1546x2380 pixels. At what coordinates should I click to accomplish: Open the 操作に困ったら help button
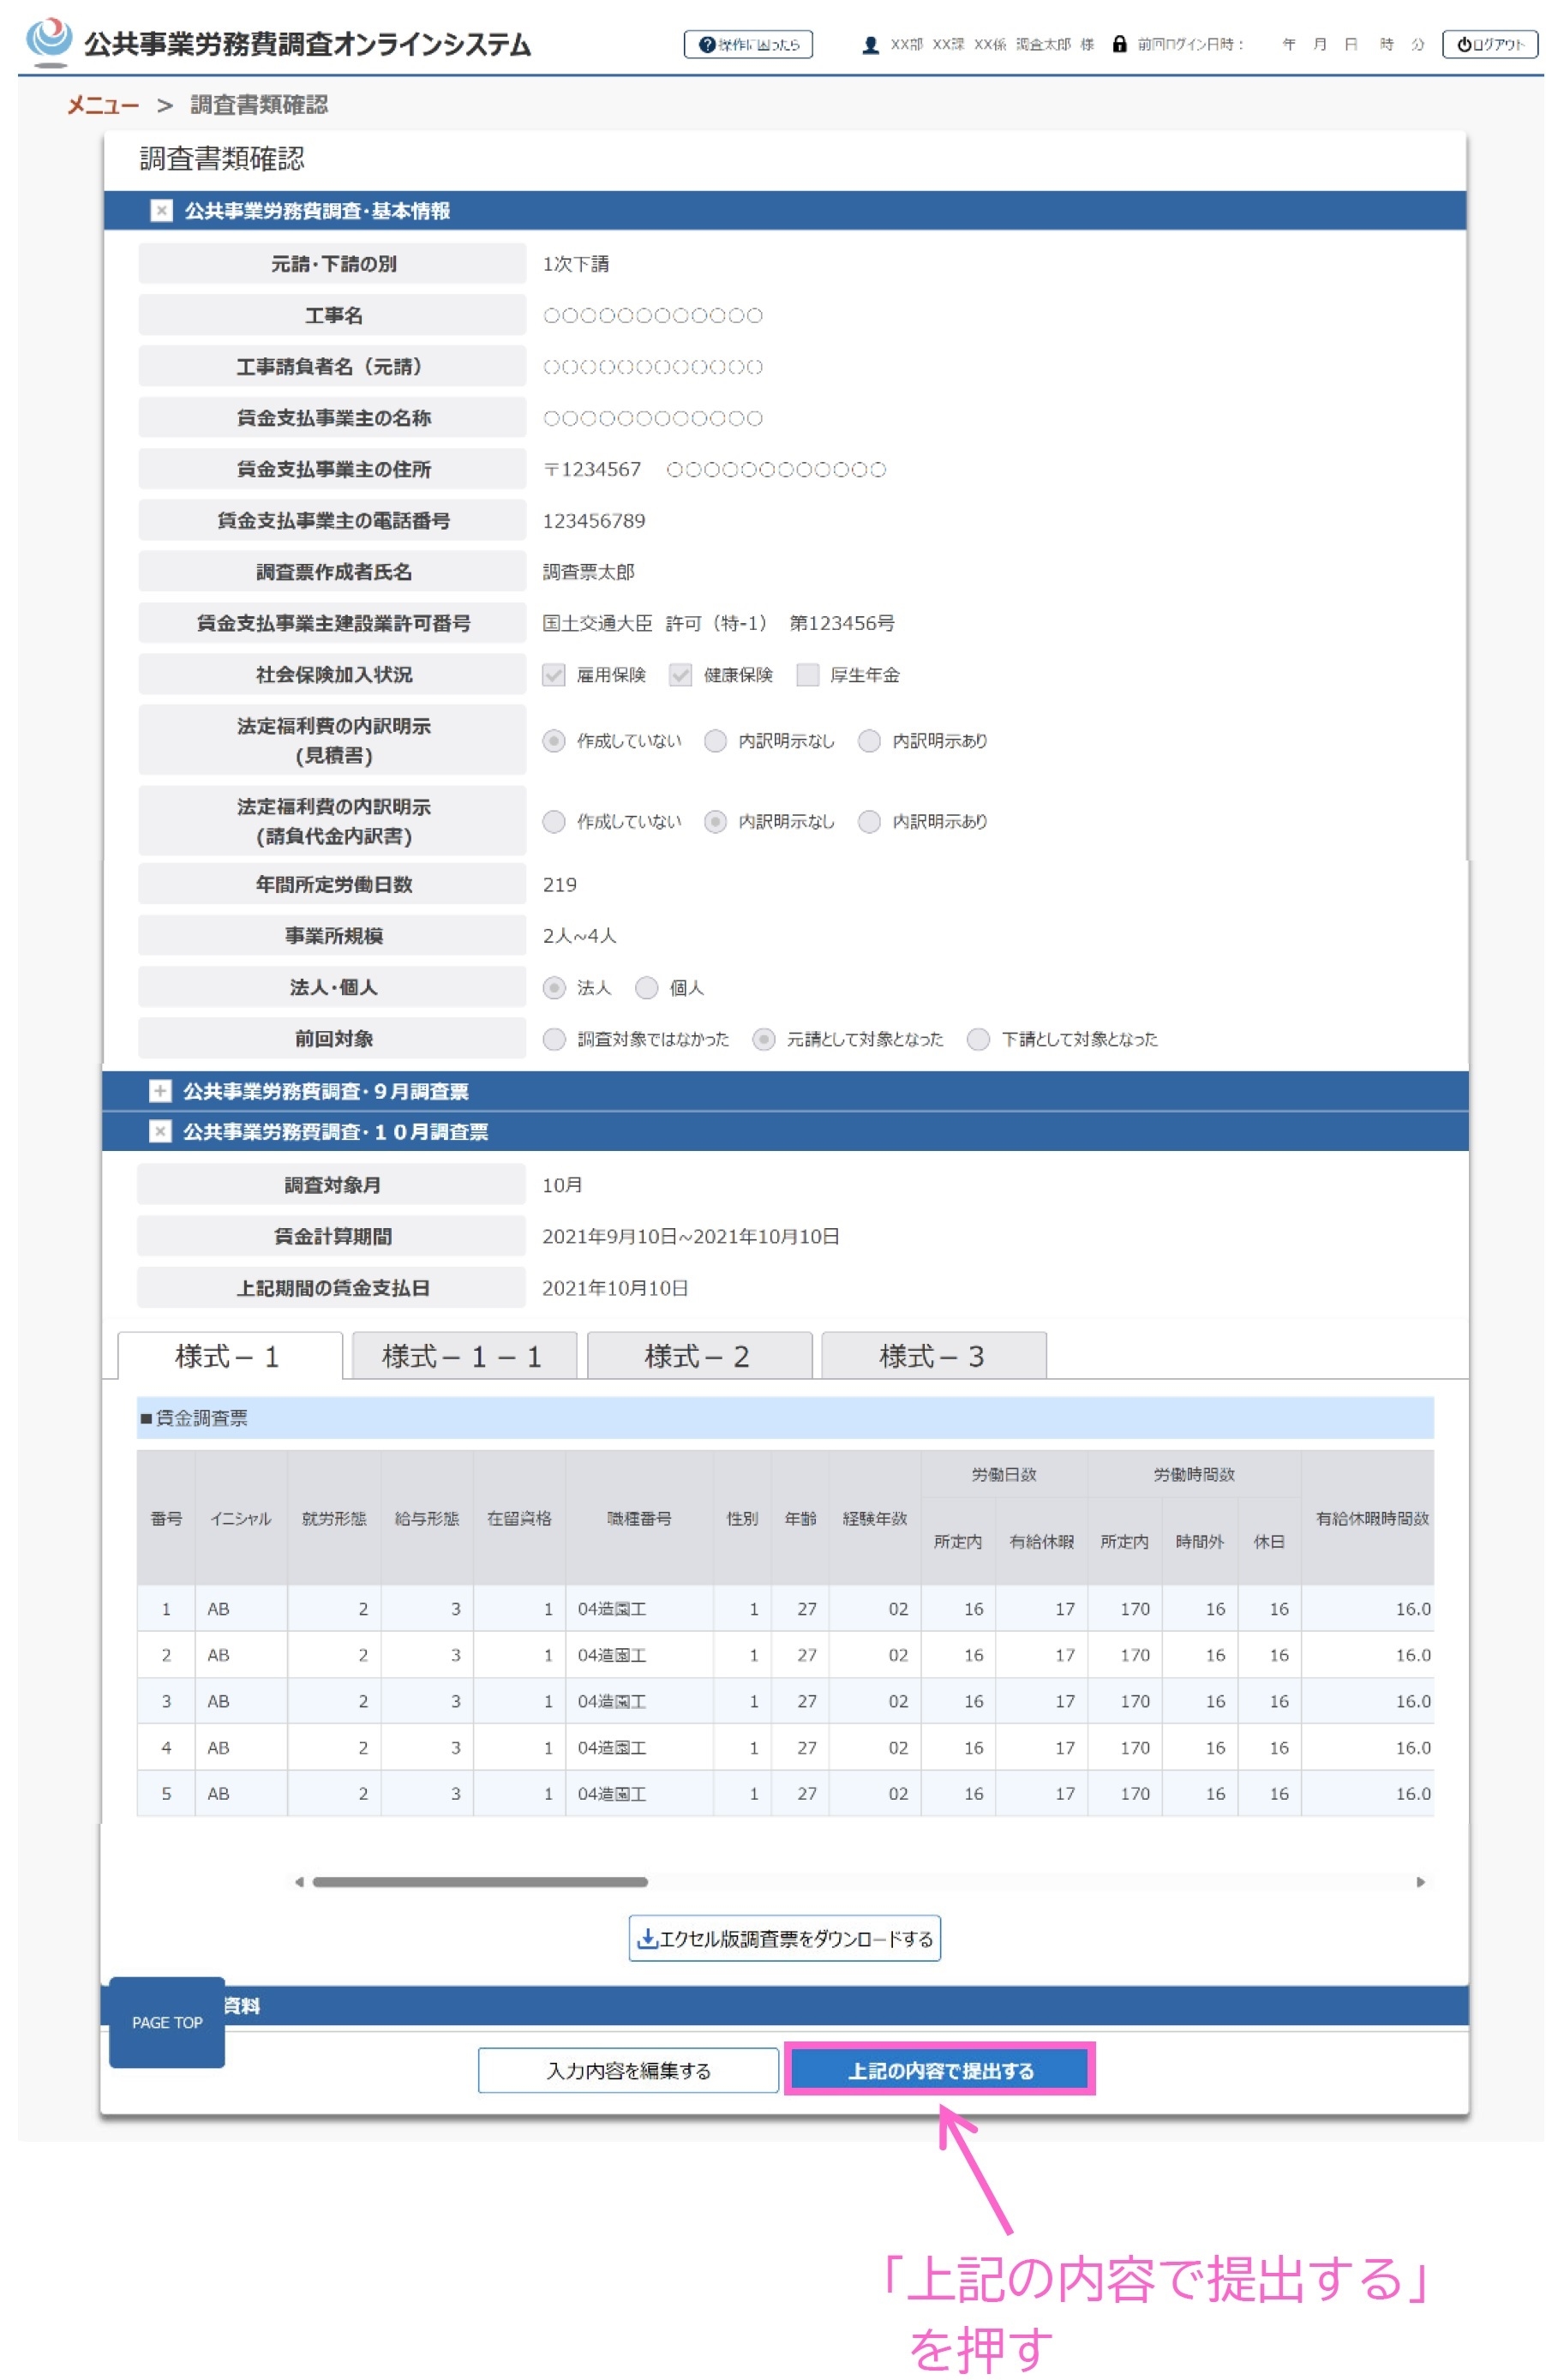(x=747, y=44)
